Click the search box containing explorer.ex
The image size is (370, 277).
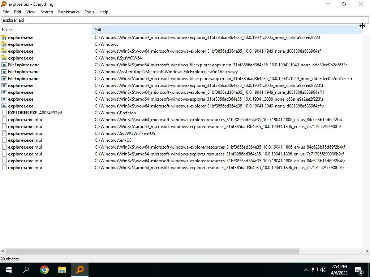(x=185, y=20)
